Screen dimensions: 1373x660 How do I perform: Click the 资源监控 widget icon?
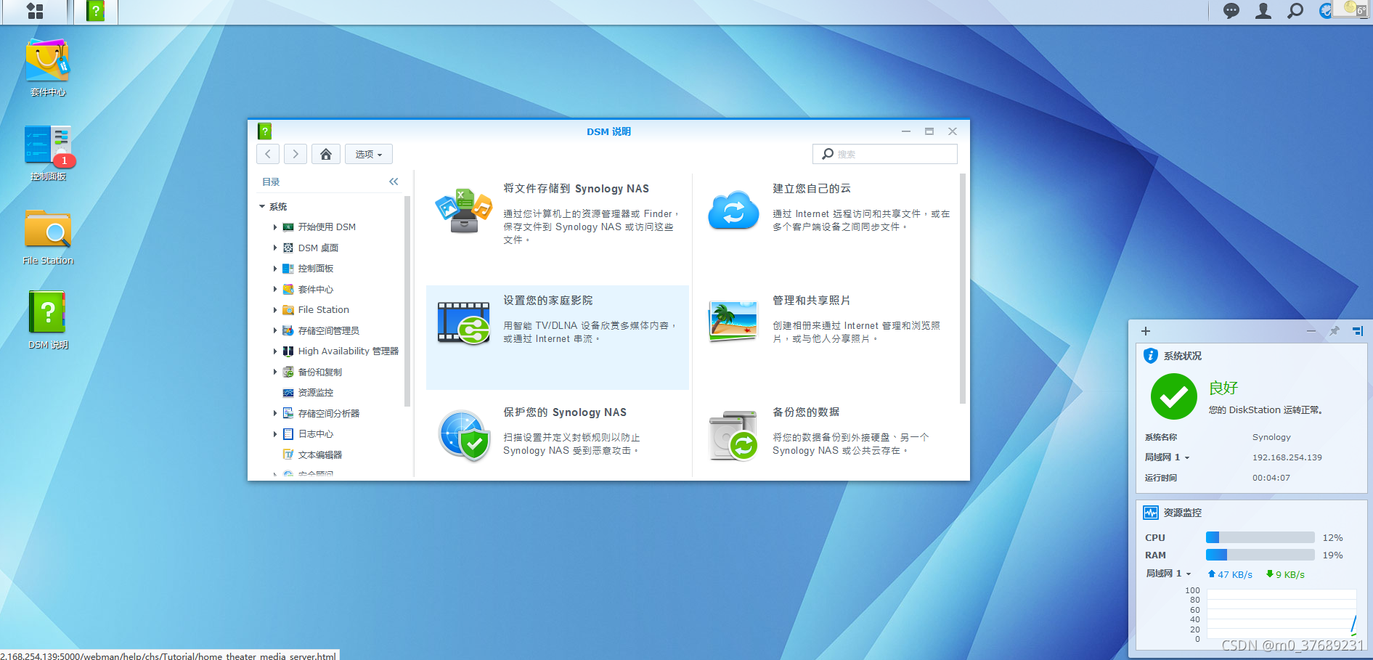[x=1151, y=513]
